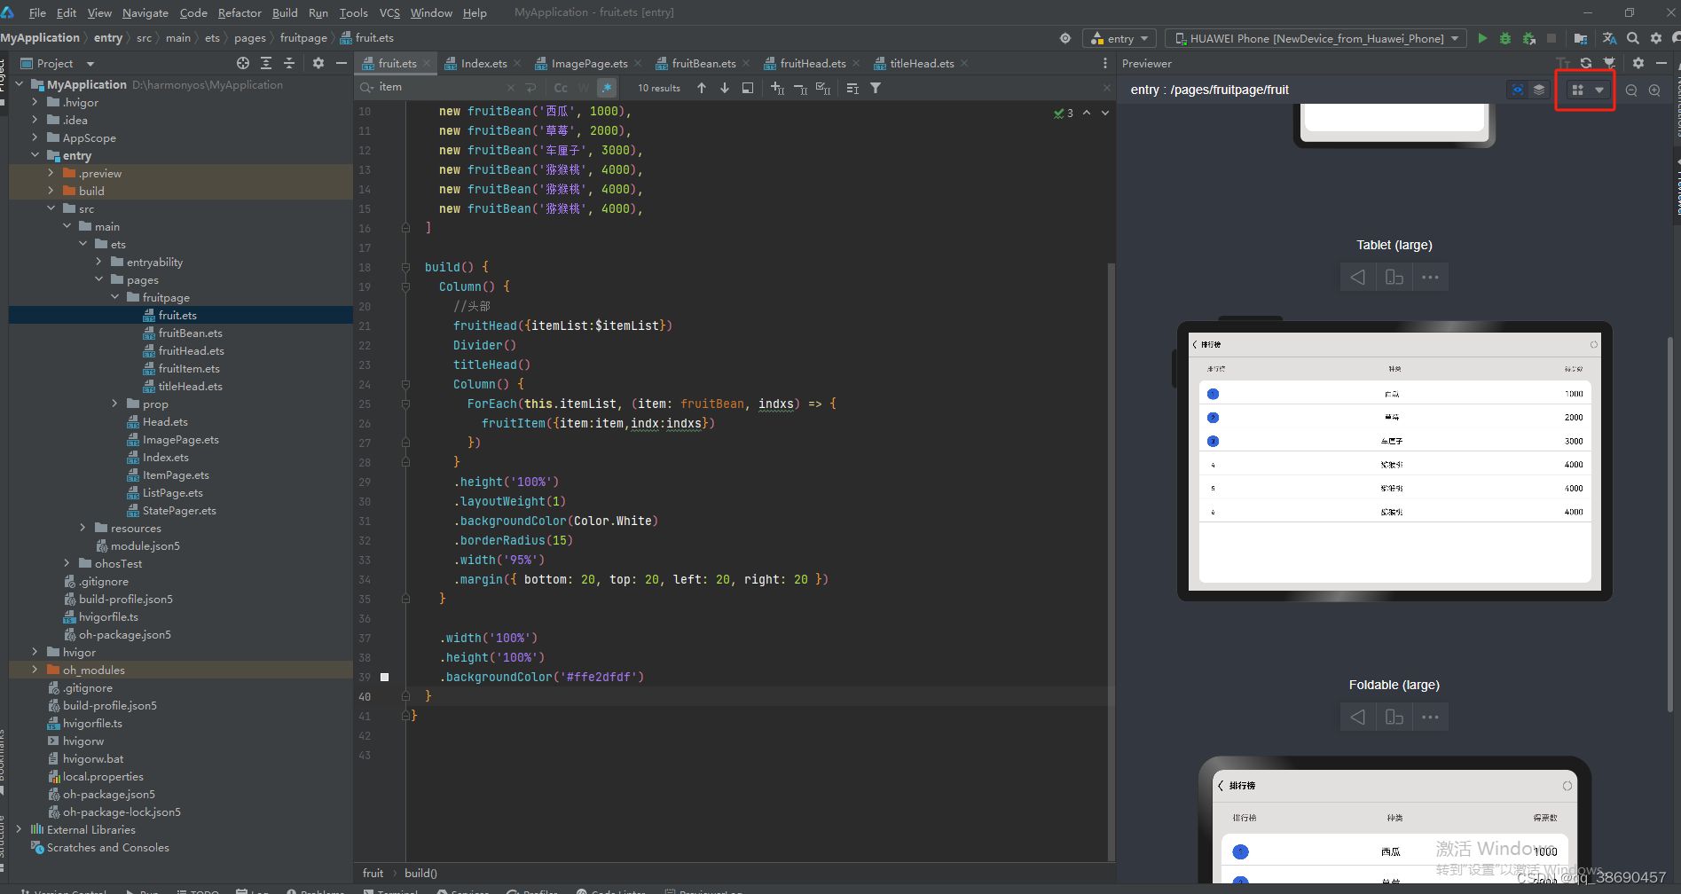Open fruitItem.ets in the project tree
The image size is (1681, 894).
(189, 368)
